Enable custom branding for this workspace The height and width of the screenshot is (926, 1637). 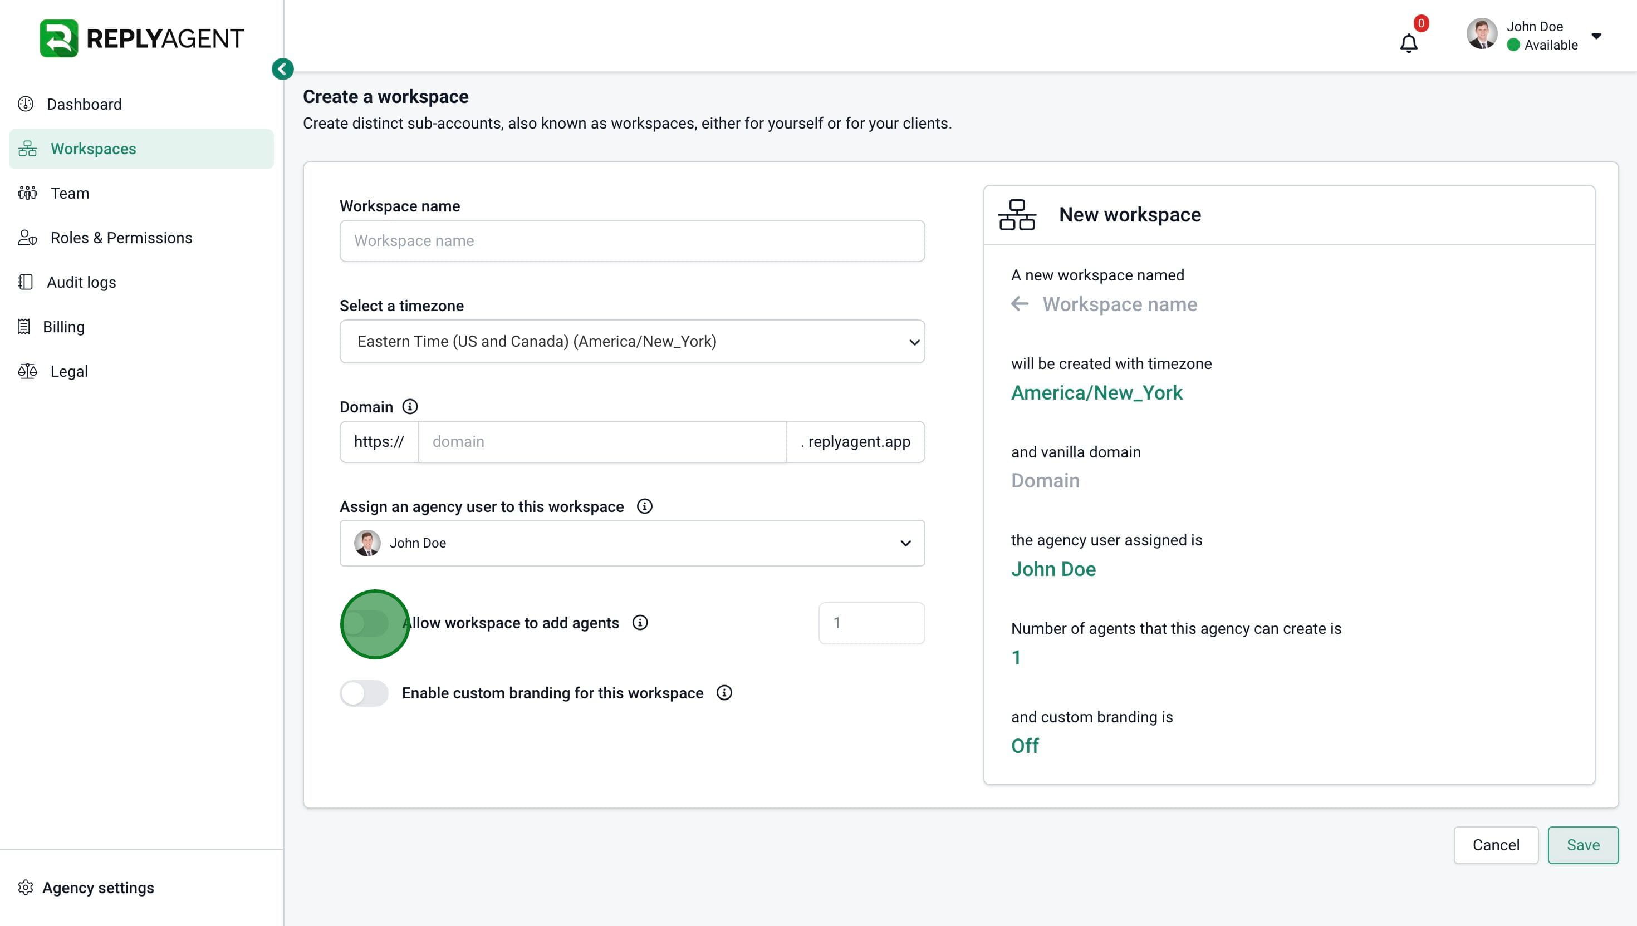(x=365, y=693)
